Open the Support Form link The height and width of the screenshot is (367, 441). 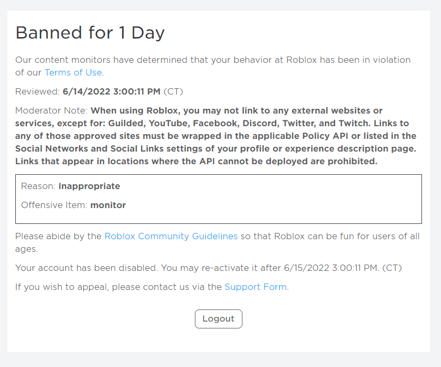click(x=256, y=287)
